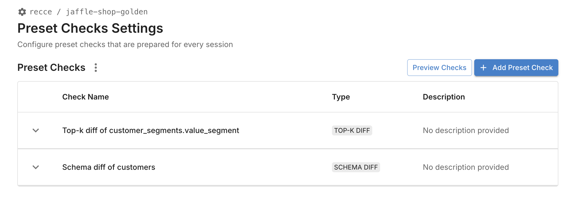Click the jaffle-shop-golden breadcrumb
Screen dimensions: 580x199
[x=107, y=12]
